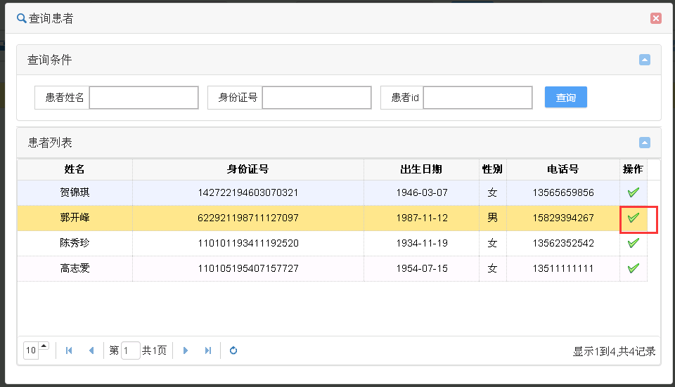
Task: Click the green checkmark for 贺锦琪
Action: pos(633,192)
